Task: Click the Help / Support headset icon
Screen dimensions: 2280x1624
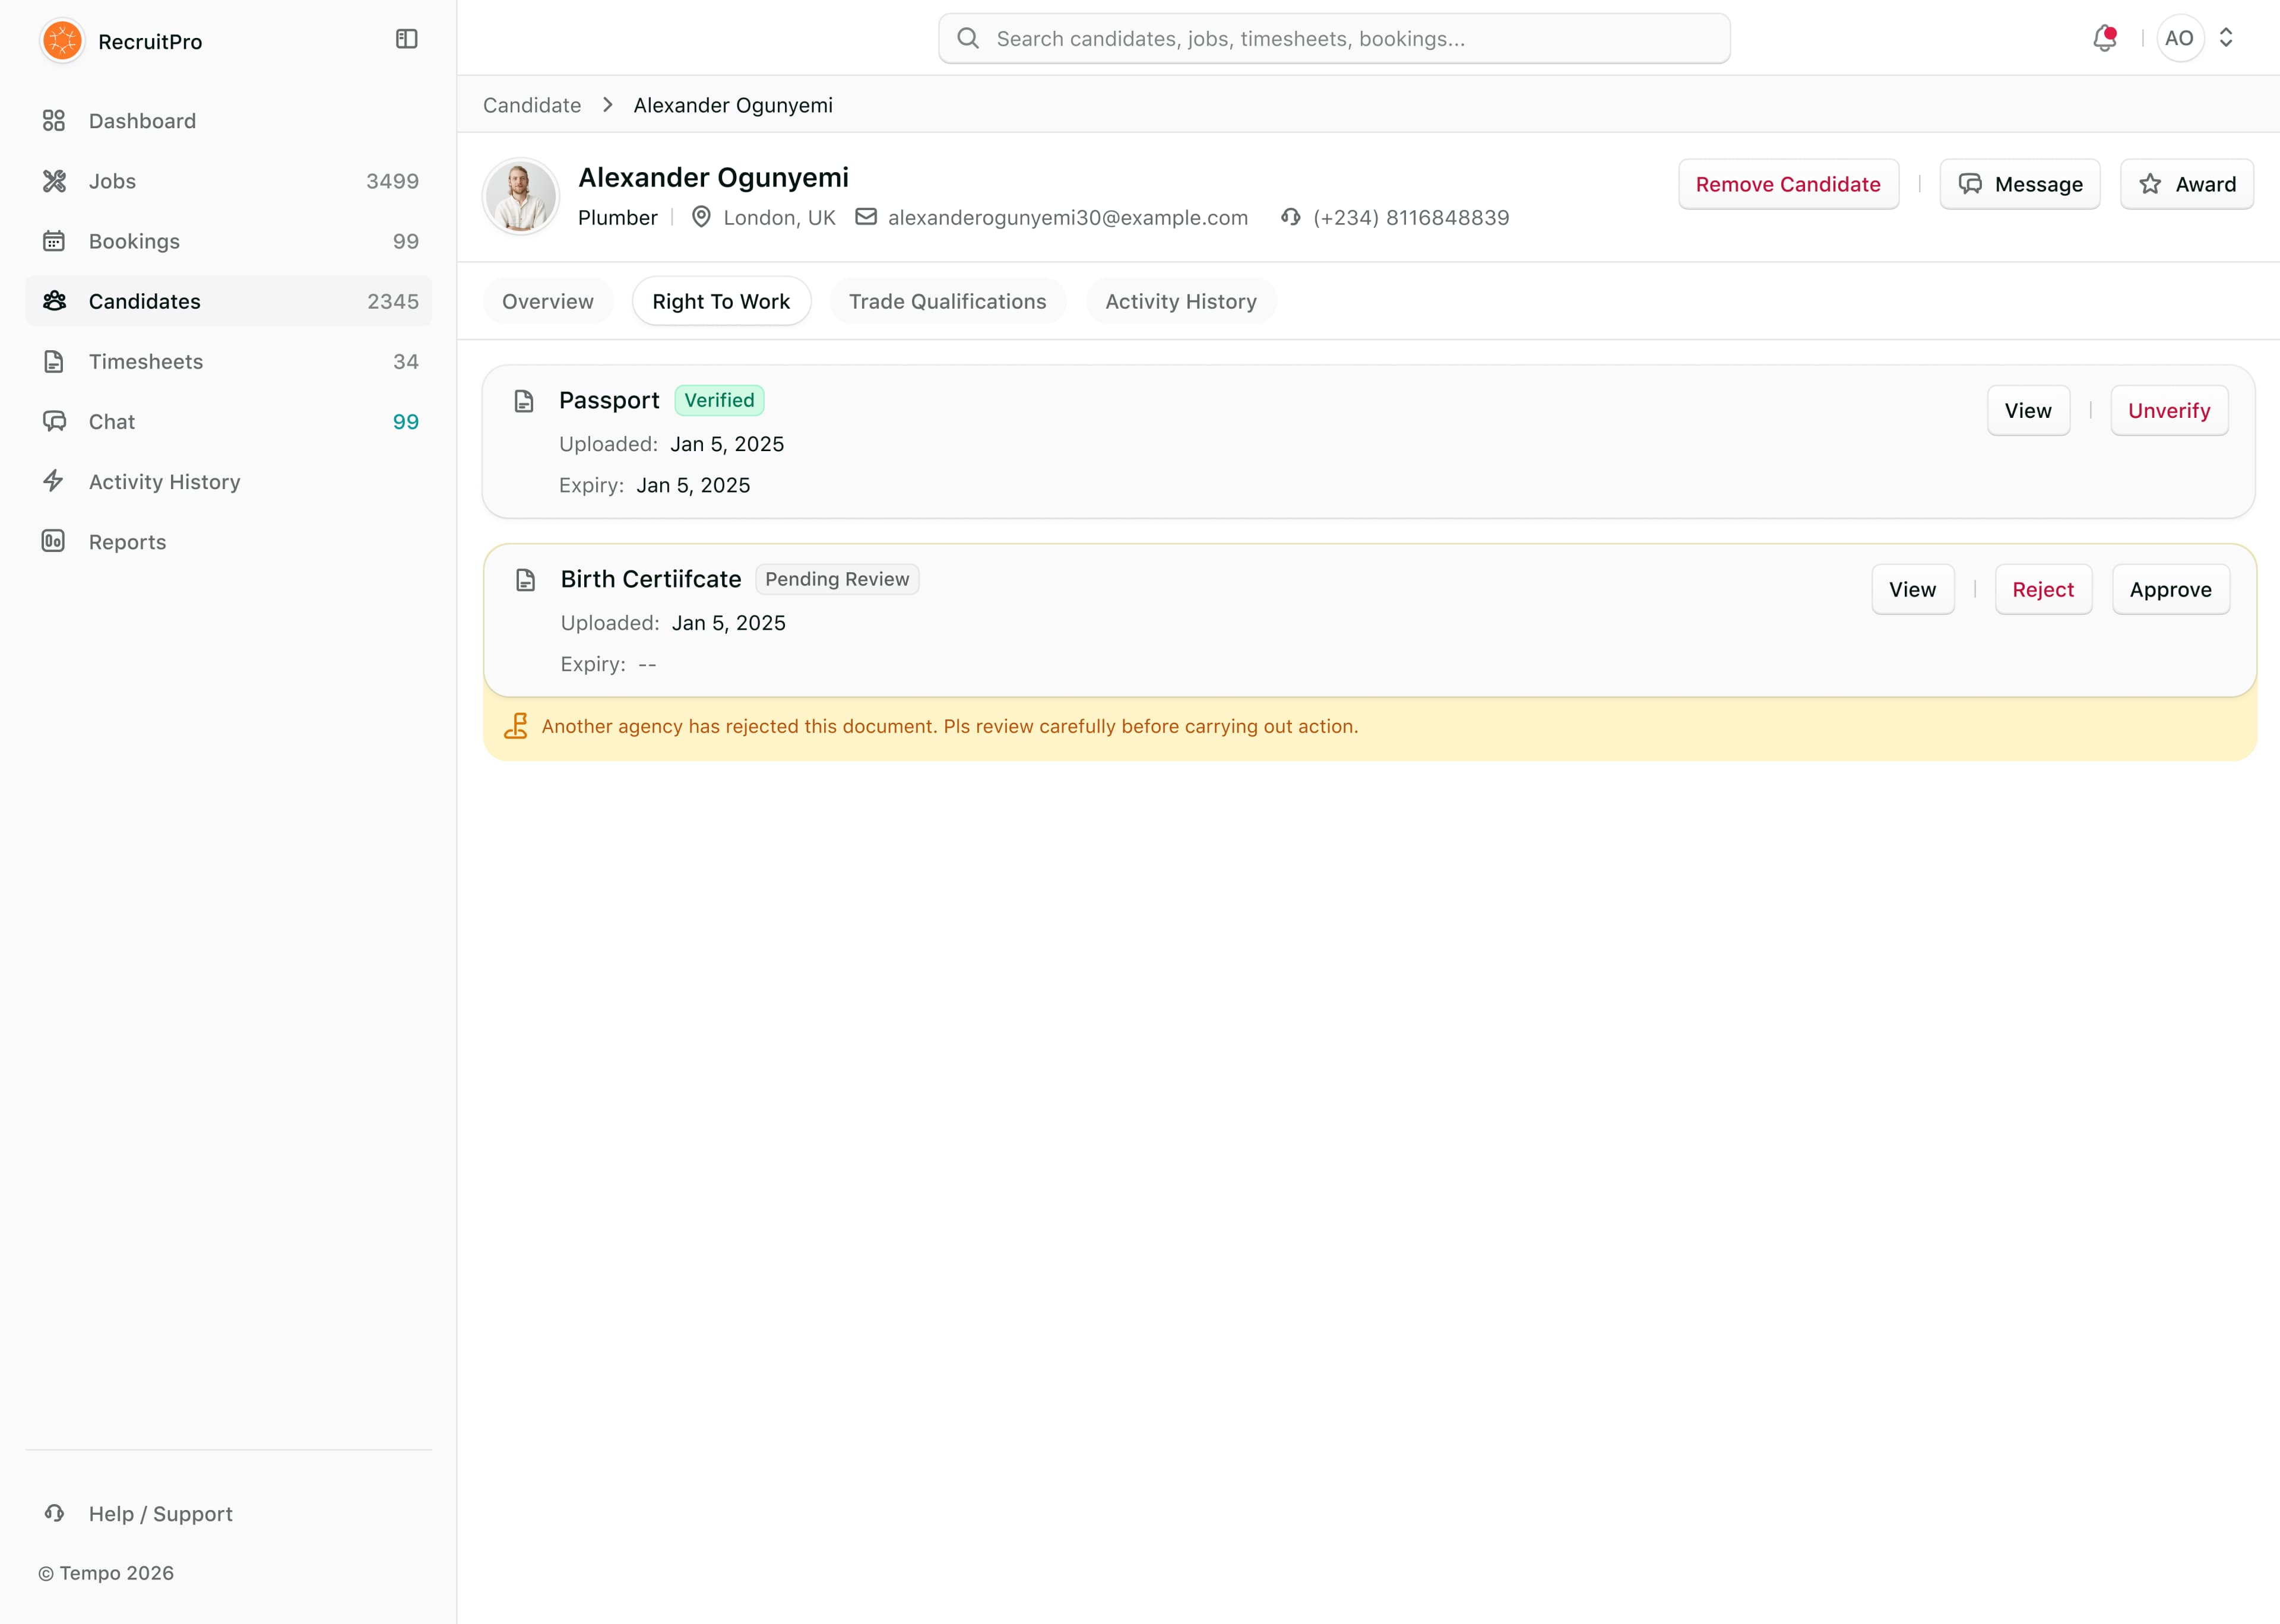Action: pyautogui.click(x=54, y=1513)
